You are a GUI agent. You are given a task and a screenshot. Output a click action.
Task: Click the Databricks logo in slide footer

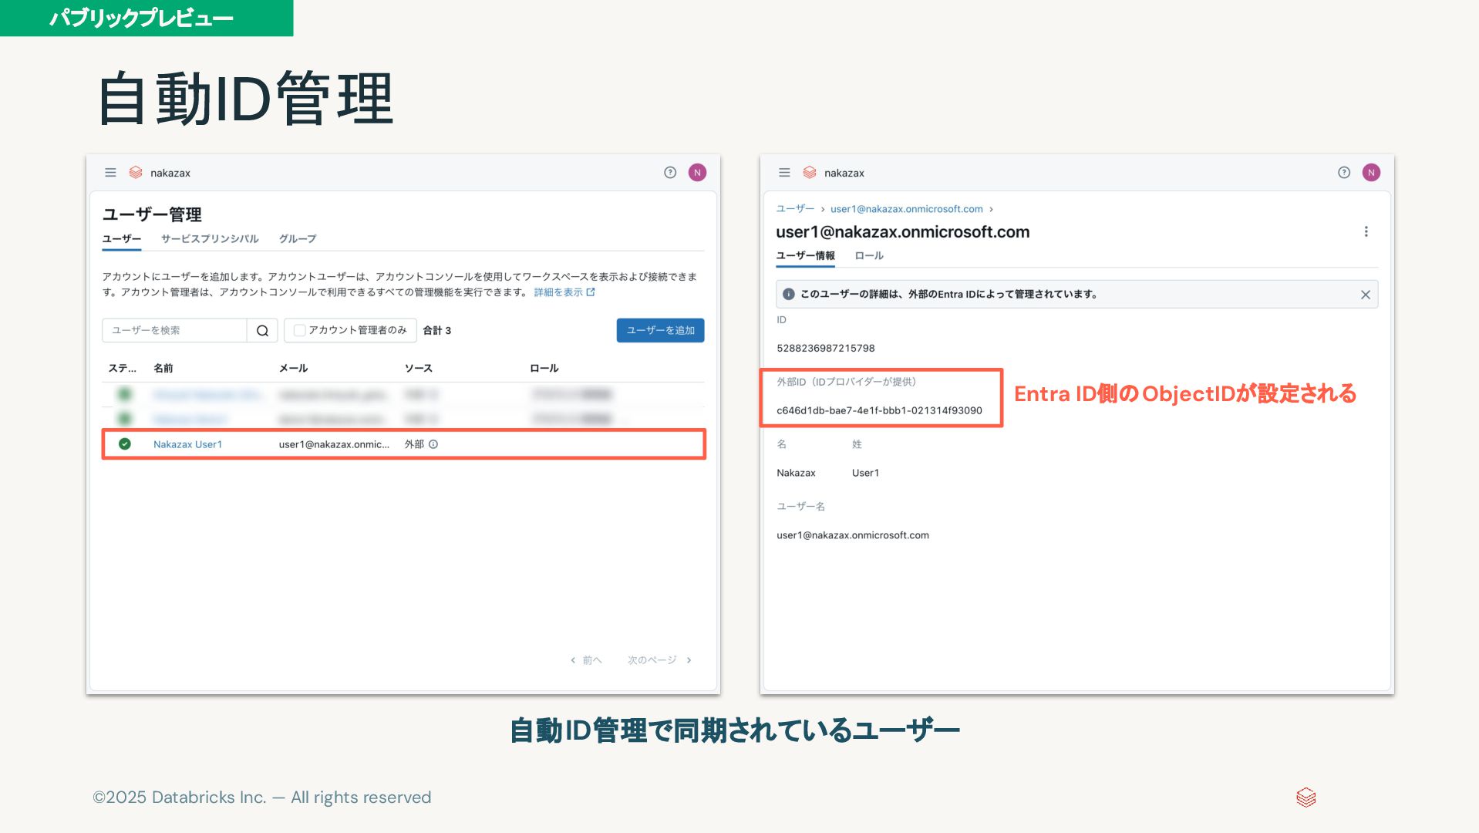point(1305,798)
